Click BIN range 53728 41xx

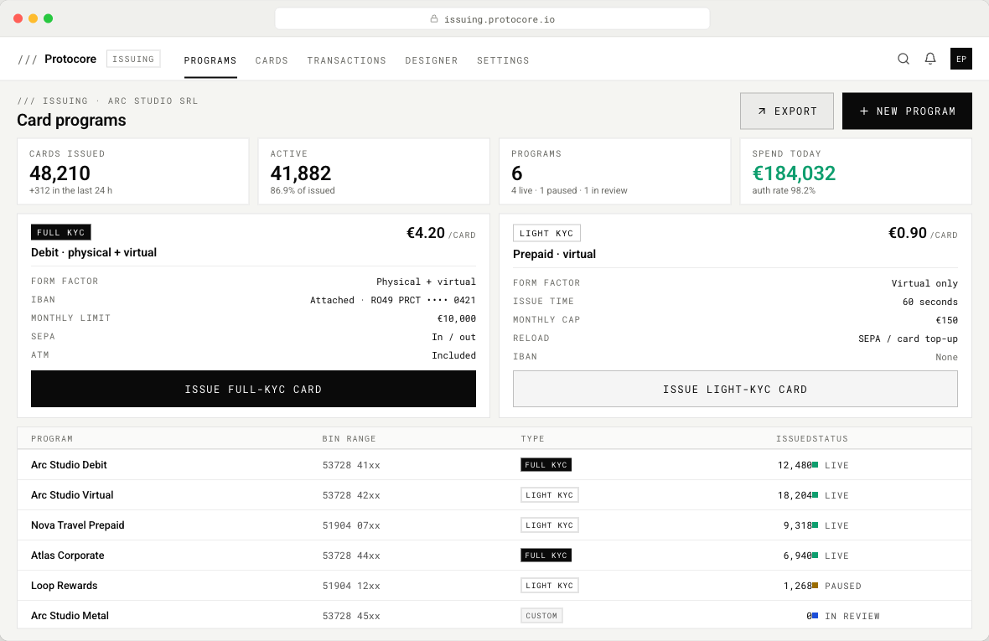click(x=351, y=465)
